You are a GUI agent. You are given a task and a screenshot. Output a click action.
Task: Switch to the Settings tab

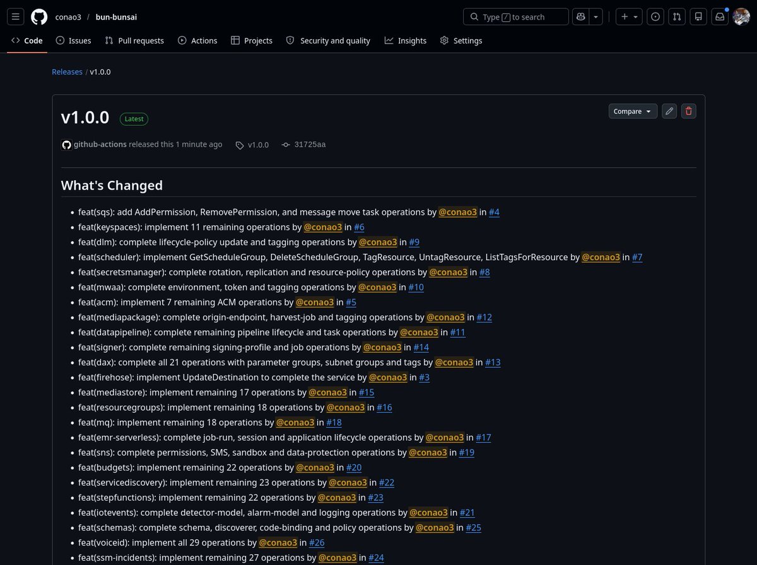point(461,40)
